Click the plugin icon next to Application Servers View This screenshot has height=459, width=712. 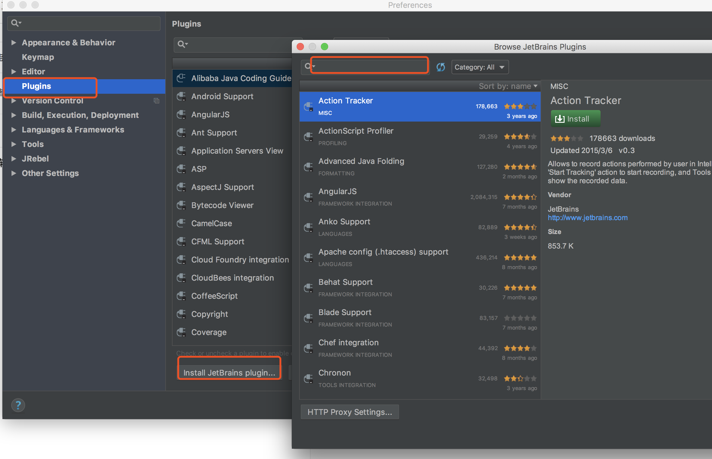point(181,151)
